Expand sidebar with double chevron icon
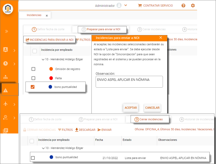 [x=6, y=31]
